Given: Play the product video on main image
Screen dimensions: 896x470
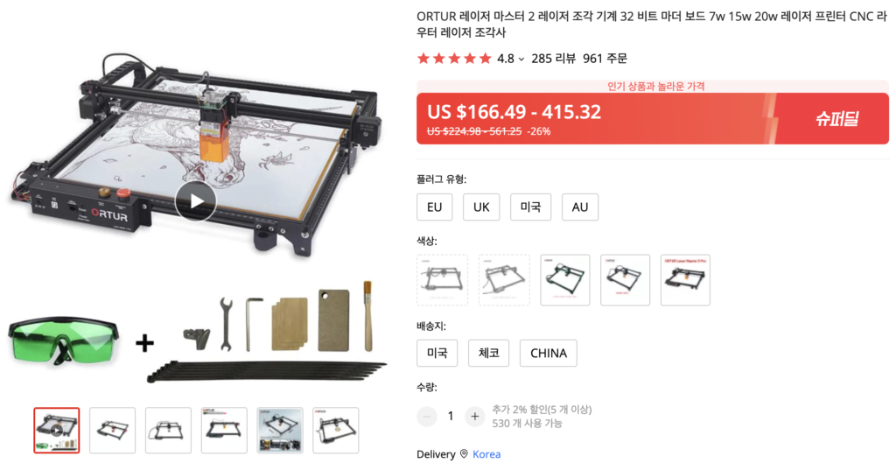Looking at the screenshot, I should coord(195,201).
